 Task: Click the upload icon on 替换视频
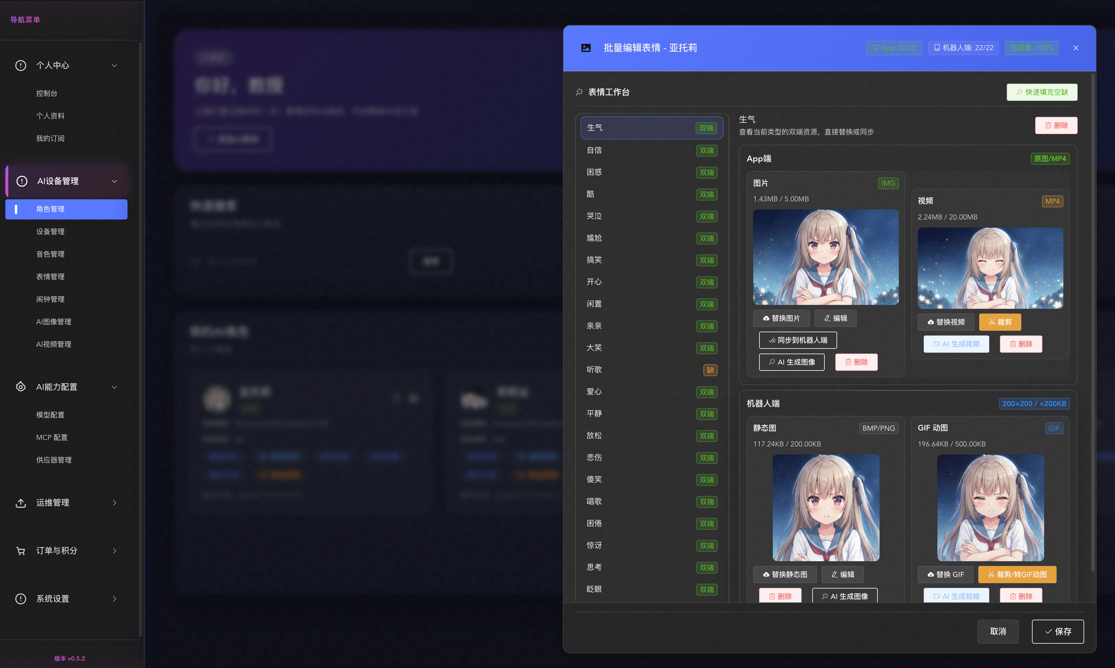(x=931, y=322)
